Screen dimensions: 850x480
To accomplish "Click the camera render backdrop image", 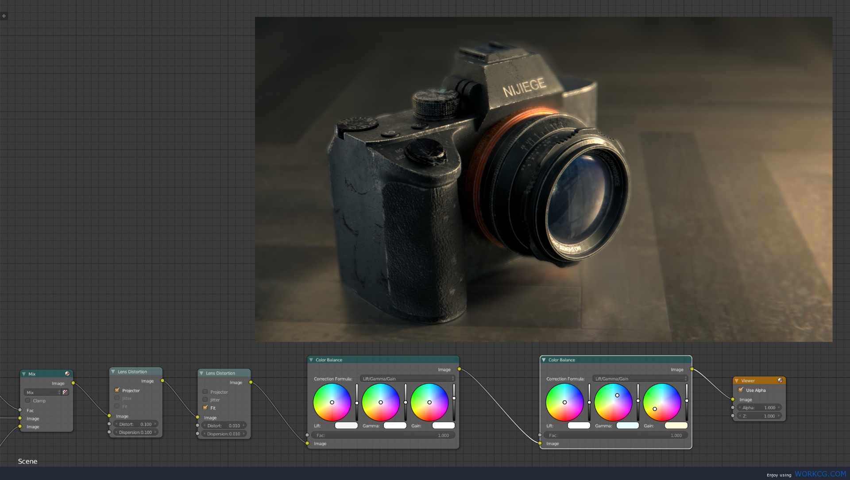I will [544, 179].
